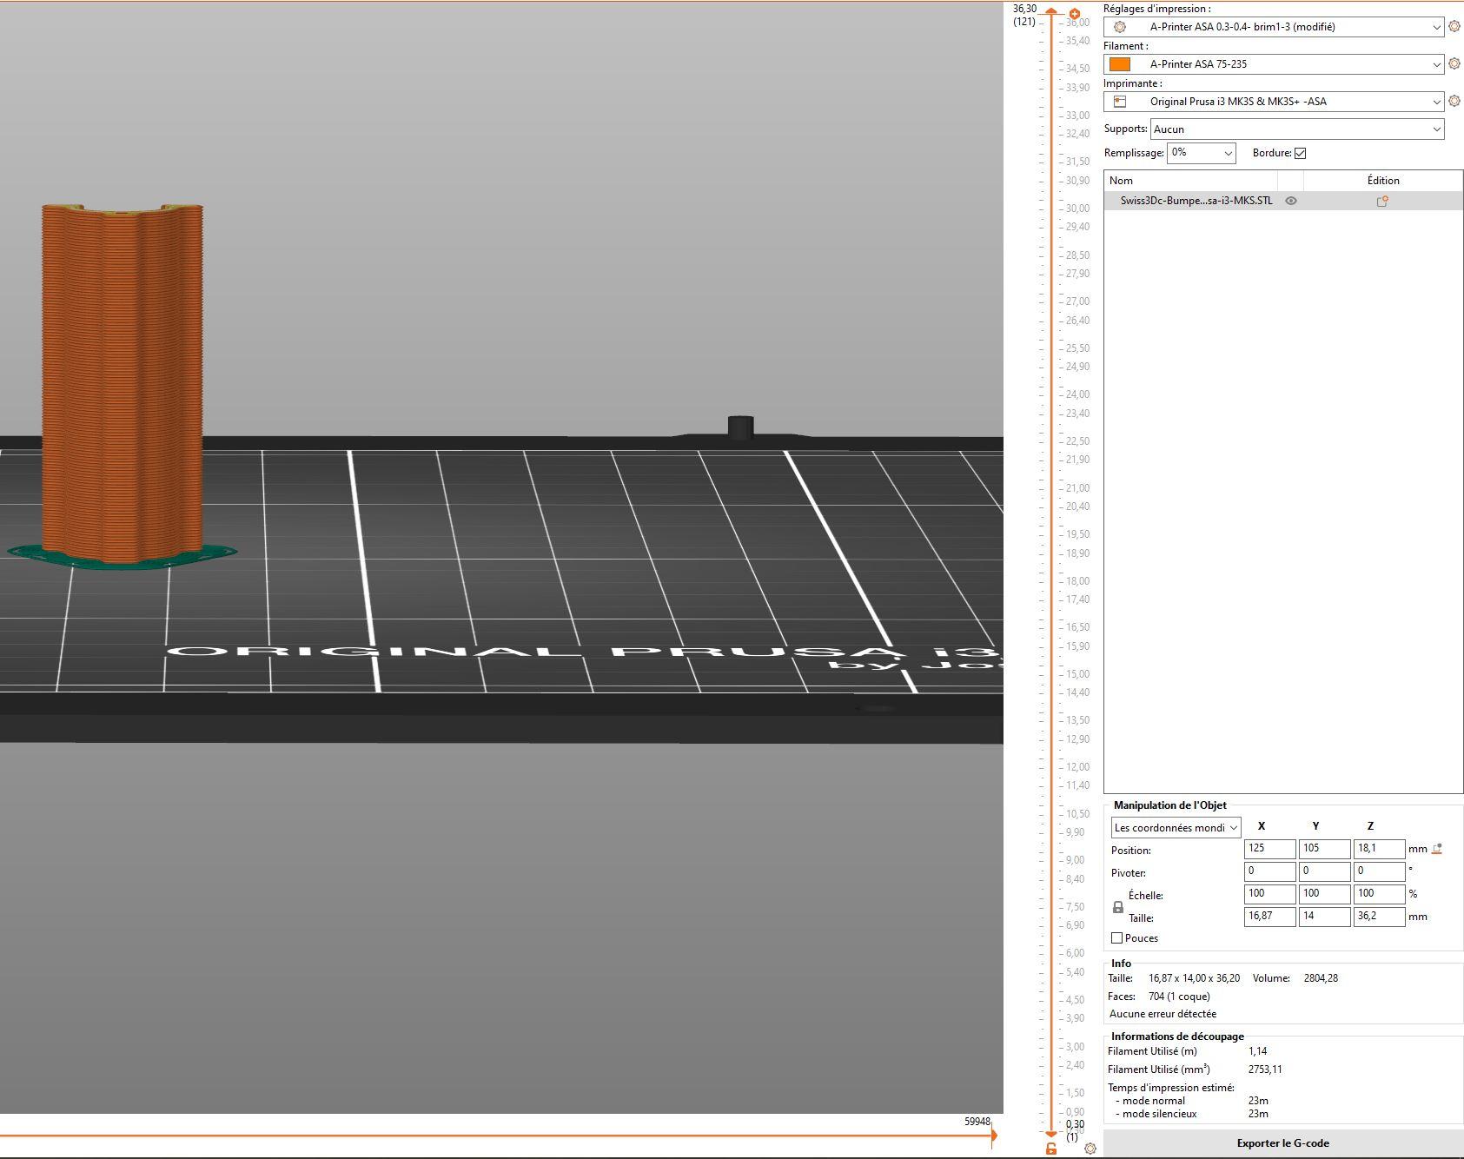Image resolution: width=1464 pixels, height=1159 pixels.
Task: Click Exporter le G-code button
Action: [1283, 1143]
